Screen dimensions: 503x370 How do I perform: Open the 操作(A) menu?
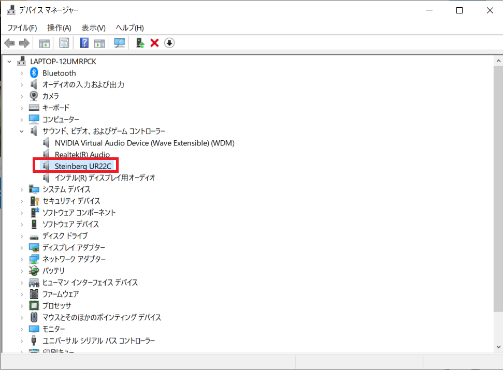[59, 28]
